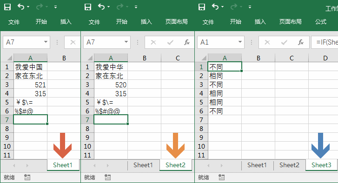Open undo history dropdown in leftmost window
The image size is (338, 183).
[28, 7]
